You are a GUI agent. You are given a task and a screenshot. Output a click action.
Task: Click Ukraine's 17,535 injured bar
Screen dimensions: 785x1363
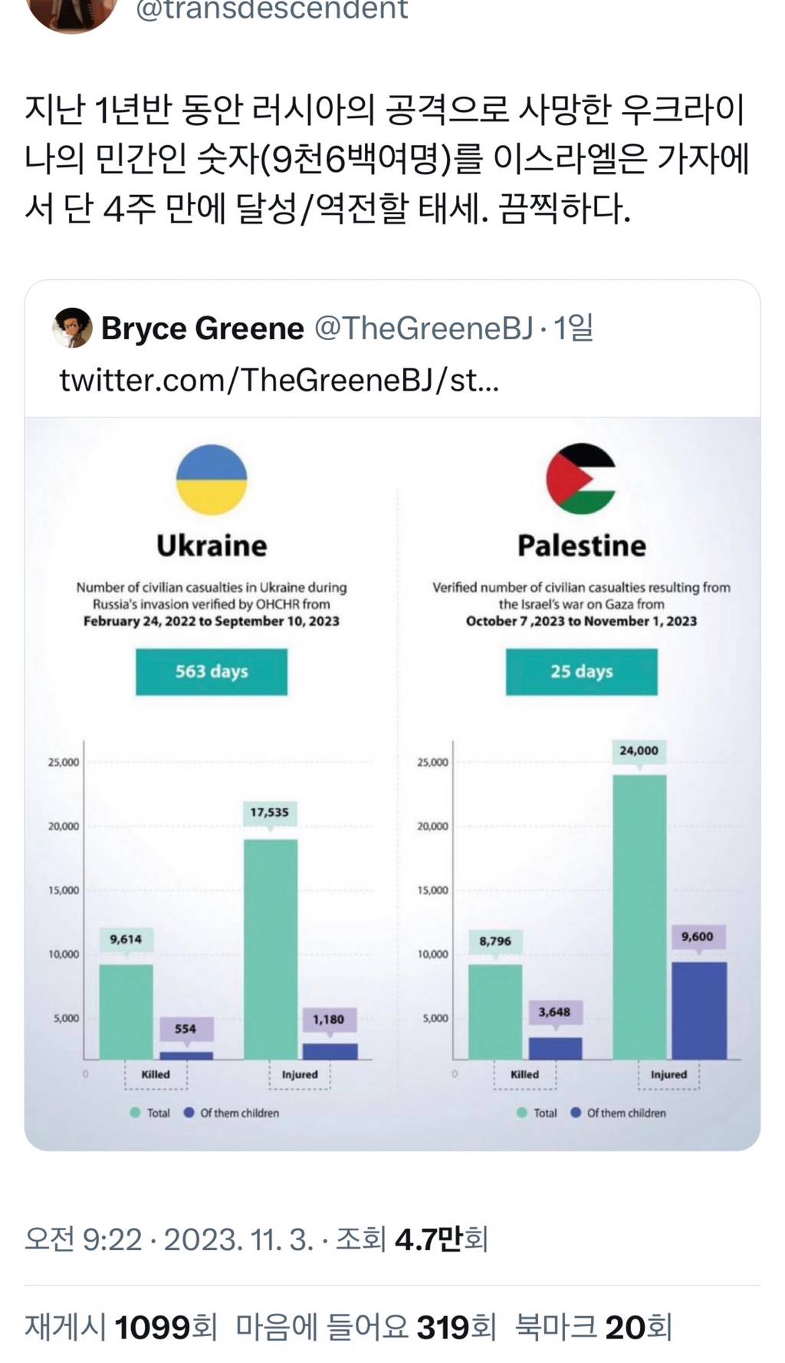coord(271,949)
